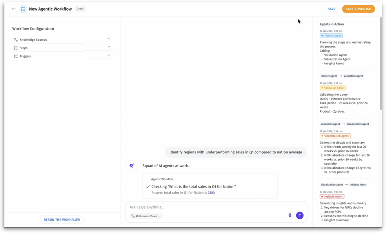Click the Steps list icon
Viewport: 386px width, 233px height.
(16, 48)
